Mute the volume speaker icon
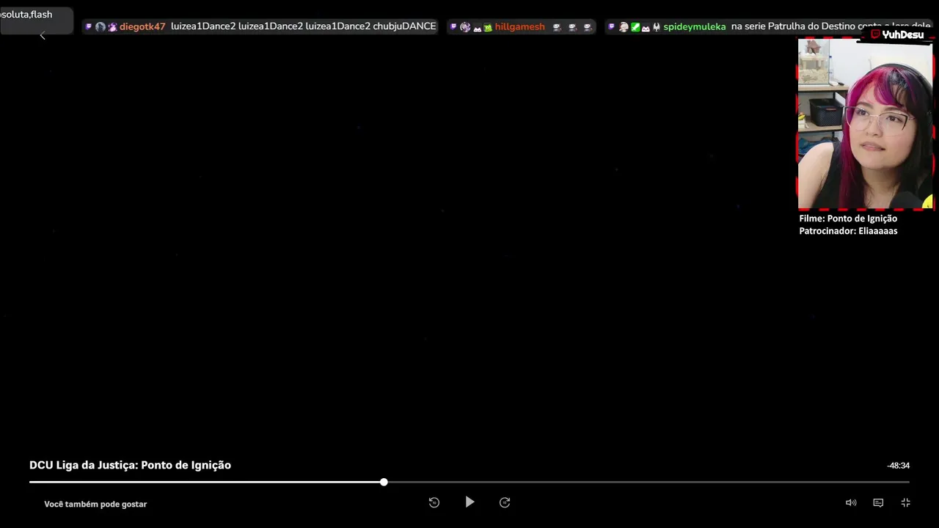 pos(851,502)
